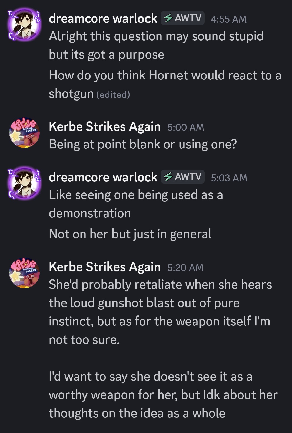
Task: Tap the 4:55 AM timestamp
Action: click(228, 19)
